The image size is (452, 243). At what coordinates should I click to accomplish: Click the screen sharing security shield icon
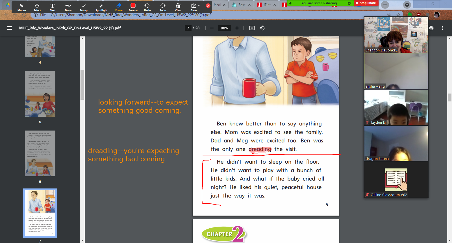pos(349,3)
